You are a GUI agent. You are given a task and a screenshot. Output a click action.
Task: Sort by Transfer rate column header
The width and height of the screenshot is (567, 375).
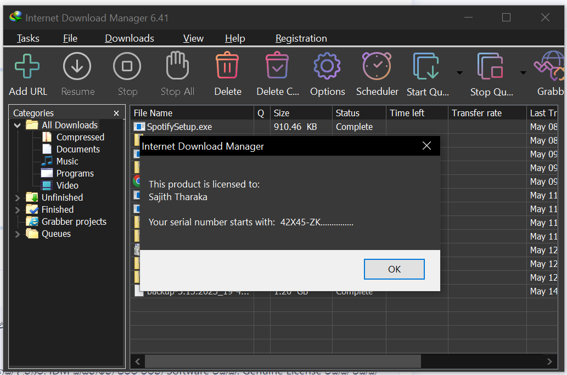coord(487,113)
